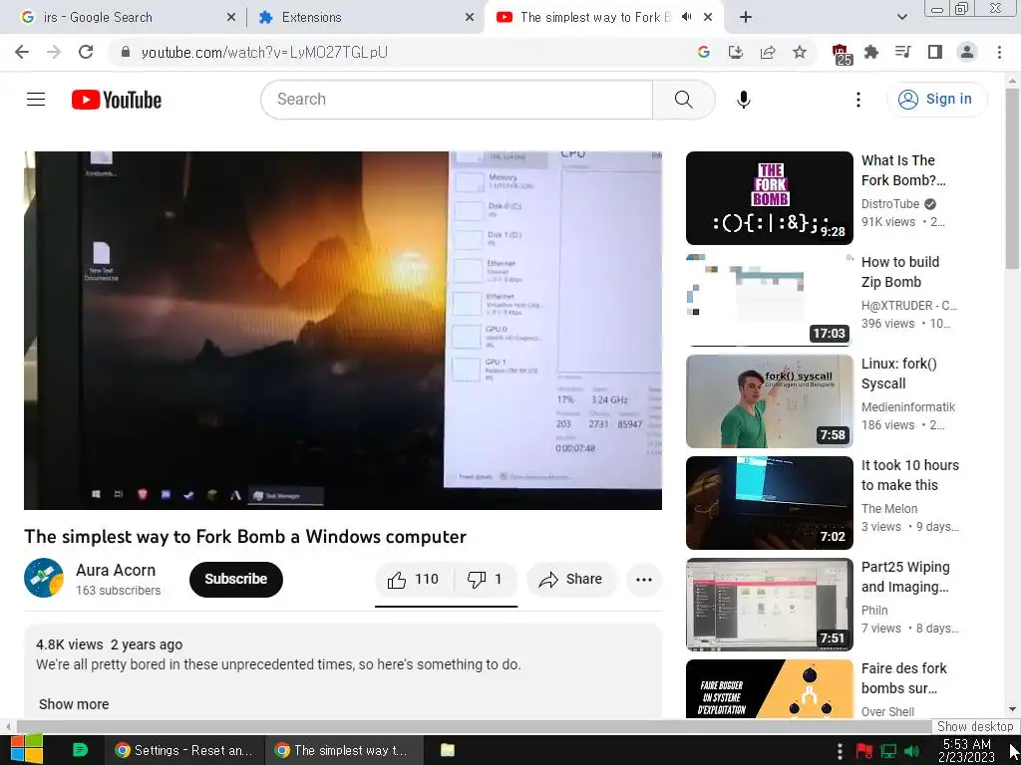Click into the YouTube Search field
1021x765 pixels.
(x=457, y=99)
